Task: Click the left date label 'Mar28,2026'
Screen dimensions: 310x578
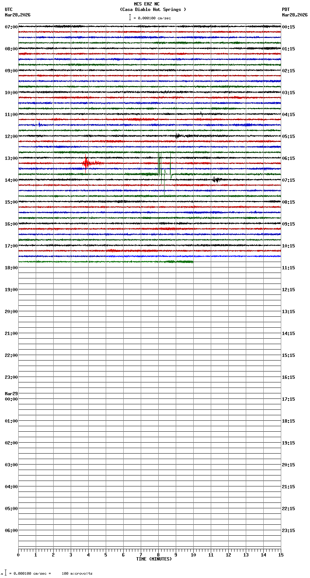Action: tap(18, 15)
